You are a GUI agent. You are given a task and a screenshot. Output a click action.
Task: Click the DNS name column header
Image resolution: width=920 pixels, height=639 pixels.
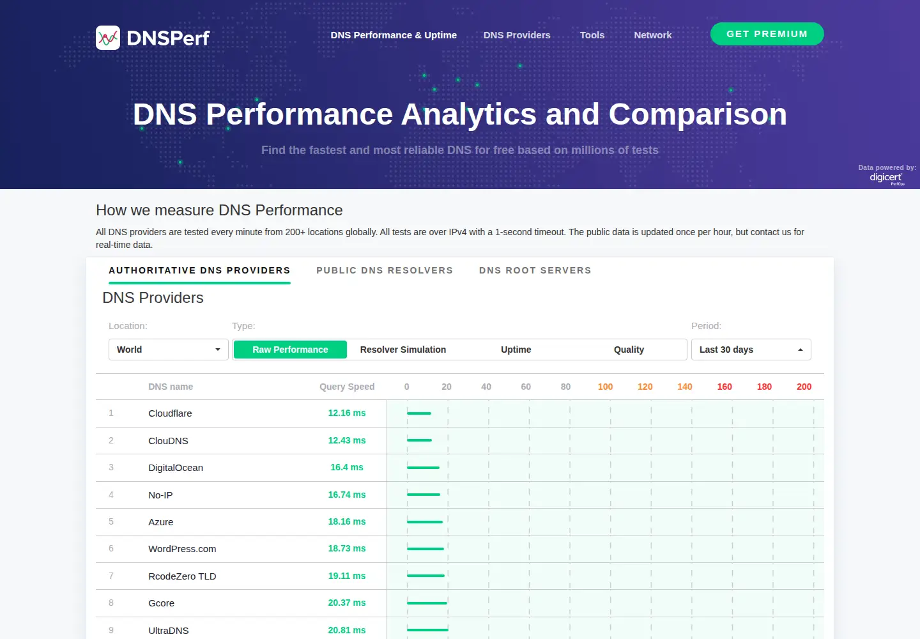click(x=171, y=387)
